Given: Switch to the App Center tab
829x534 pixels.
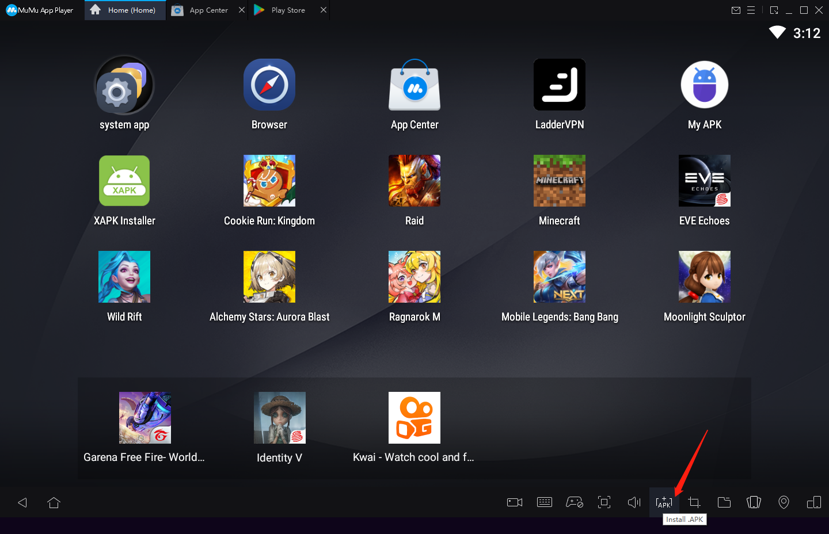Looking at the screenshot, I should [x=208, y=10].
